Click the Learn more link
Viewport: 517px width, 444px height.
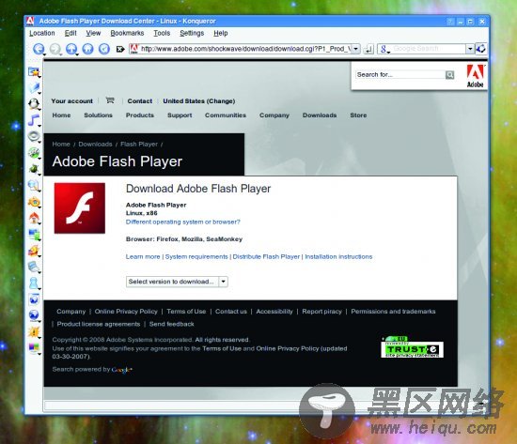click(143, 256)
